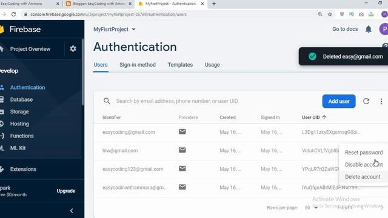Open Project Overview in sidebar
The width and height of the screenshot is (388, 218).
point(30,49)
